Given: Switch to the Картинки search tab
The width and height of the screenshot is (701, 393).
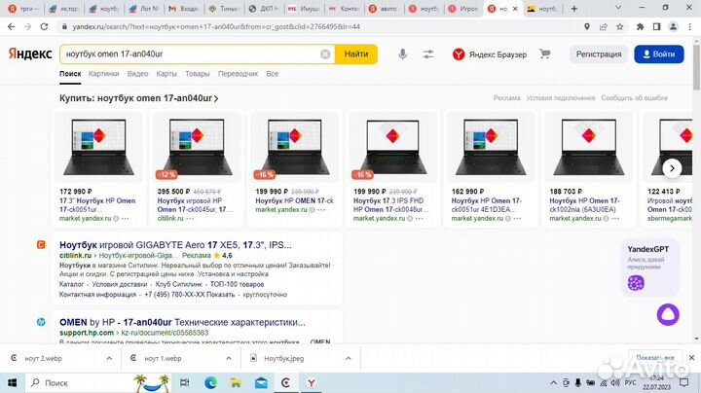Looking at the screenshot, I should tap(103, 74).
